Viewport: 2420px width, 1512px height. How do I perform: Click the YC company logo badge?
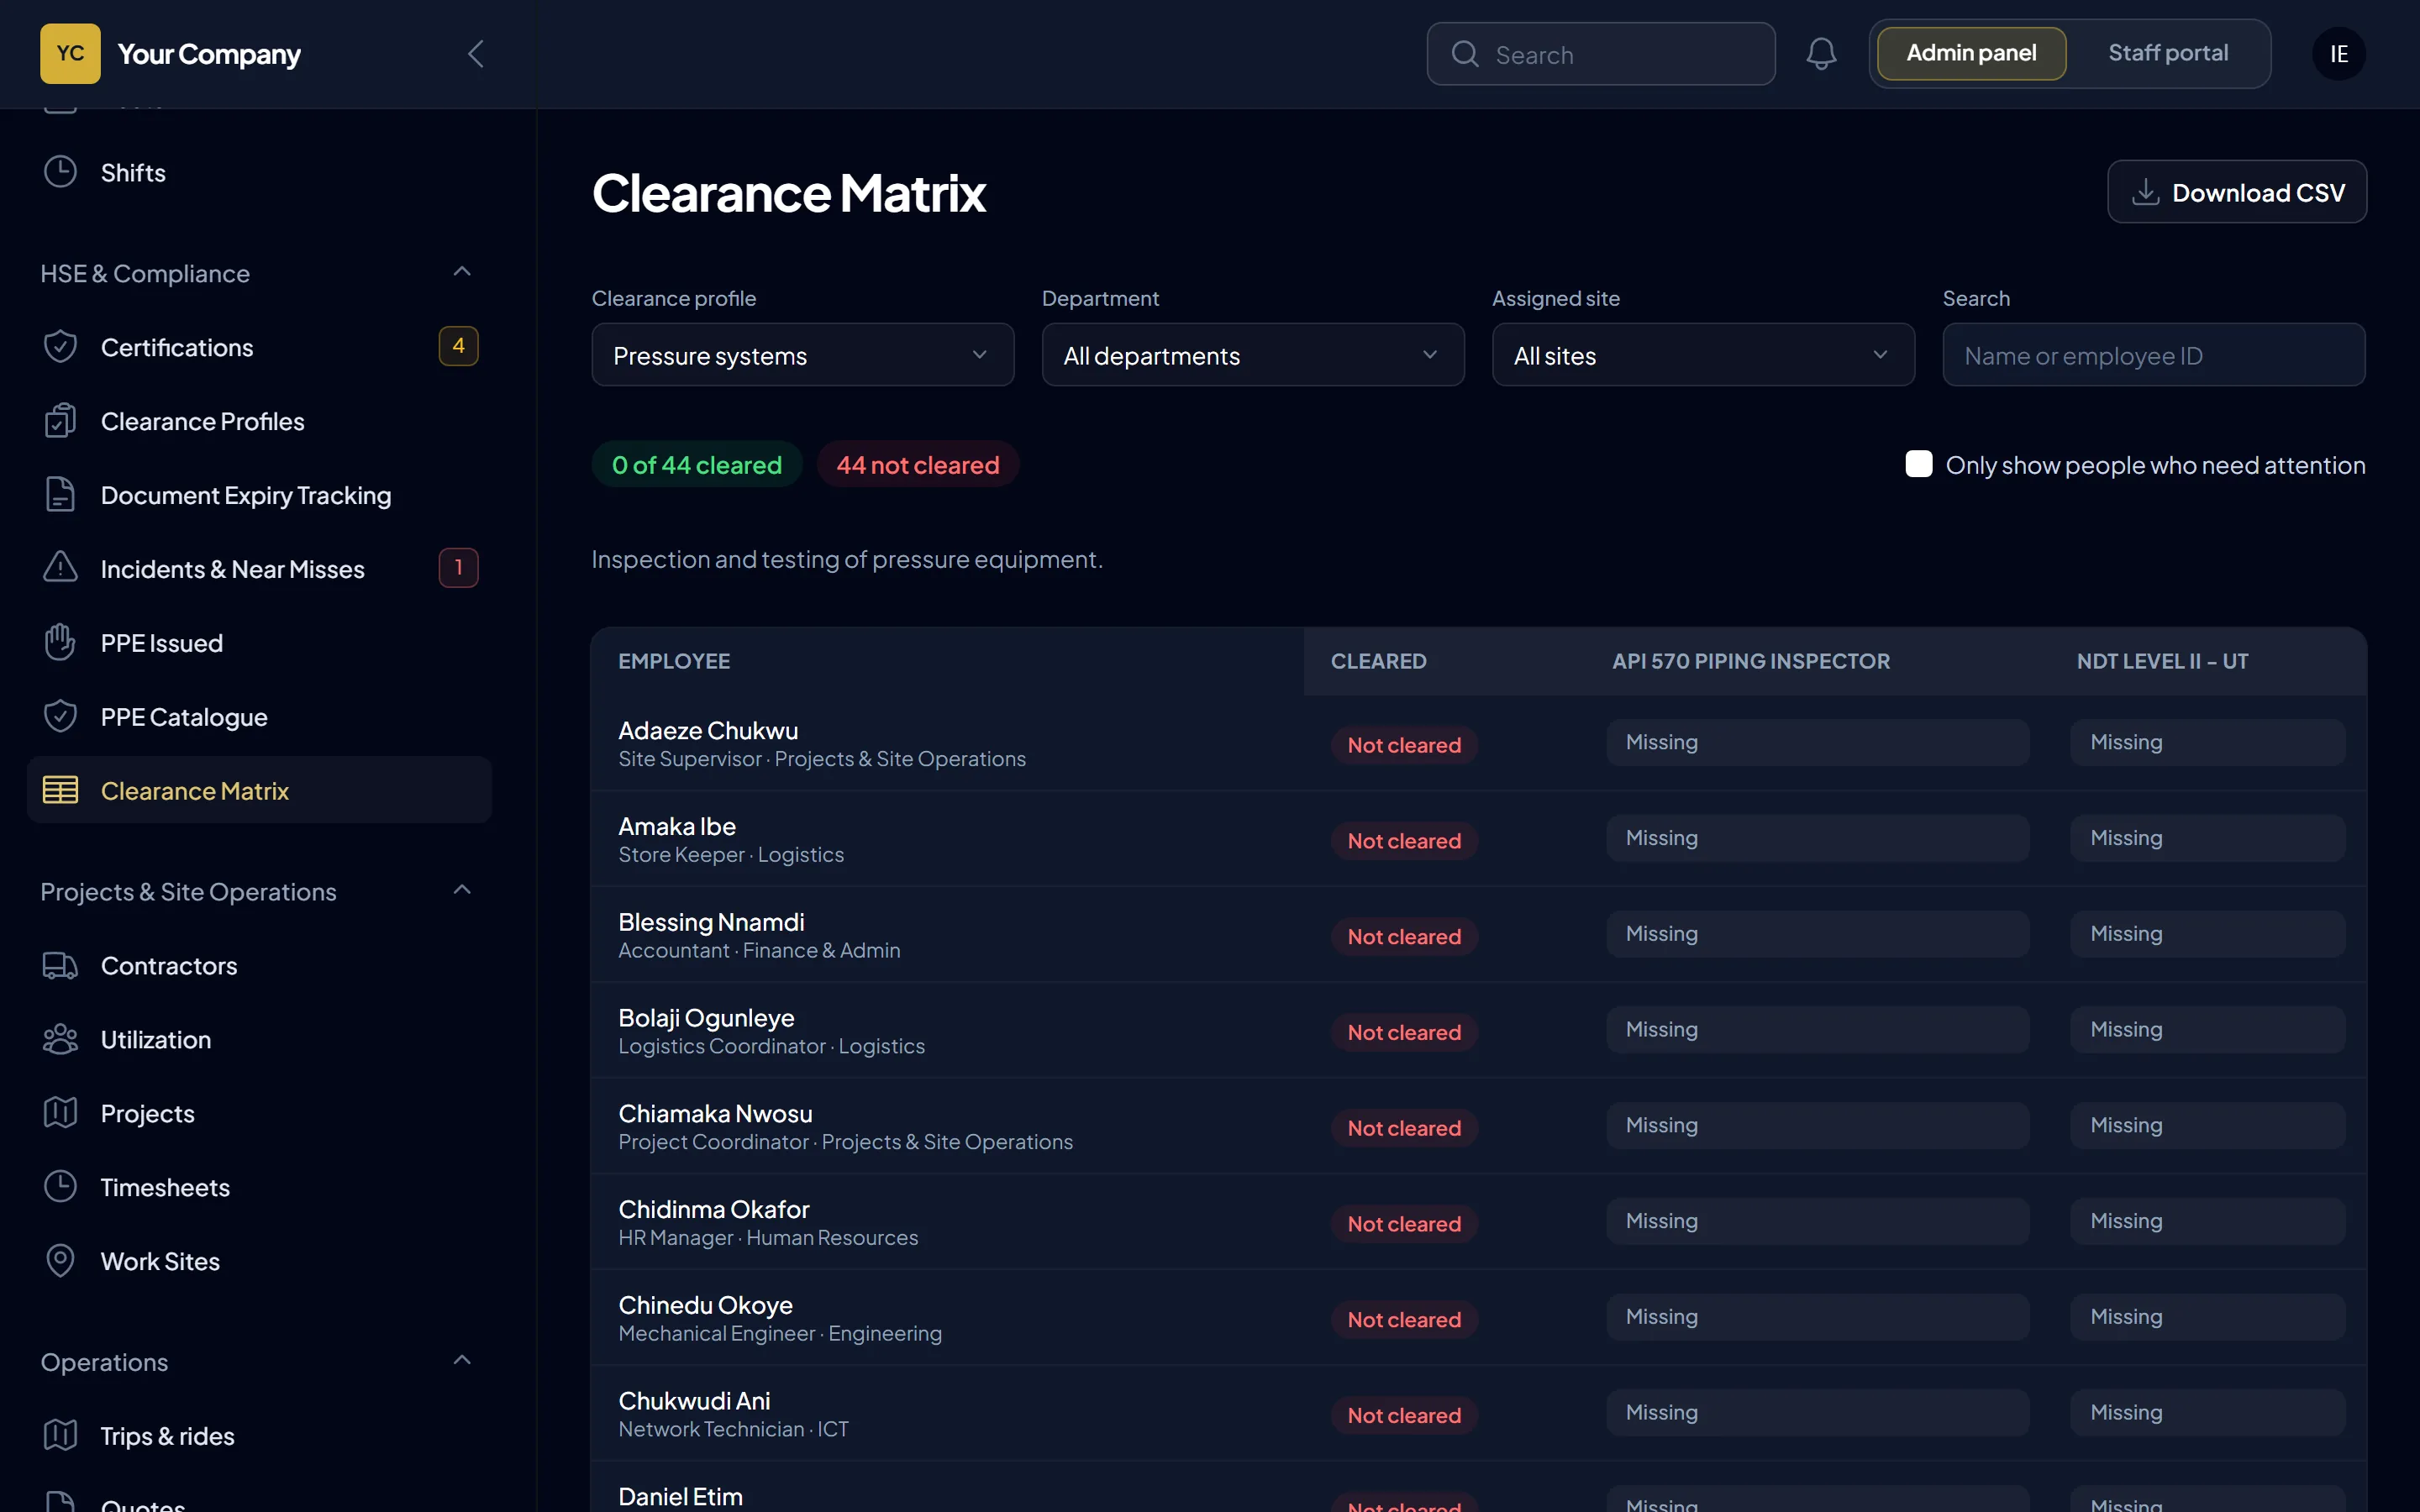coord(70,53)
